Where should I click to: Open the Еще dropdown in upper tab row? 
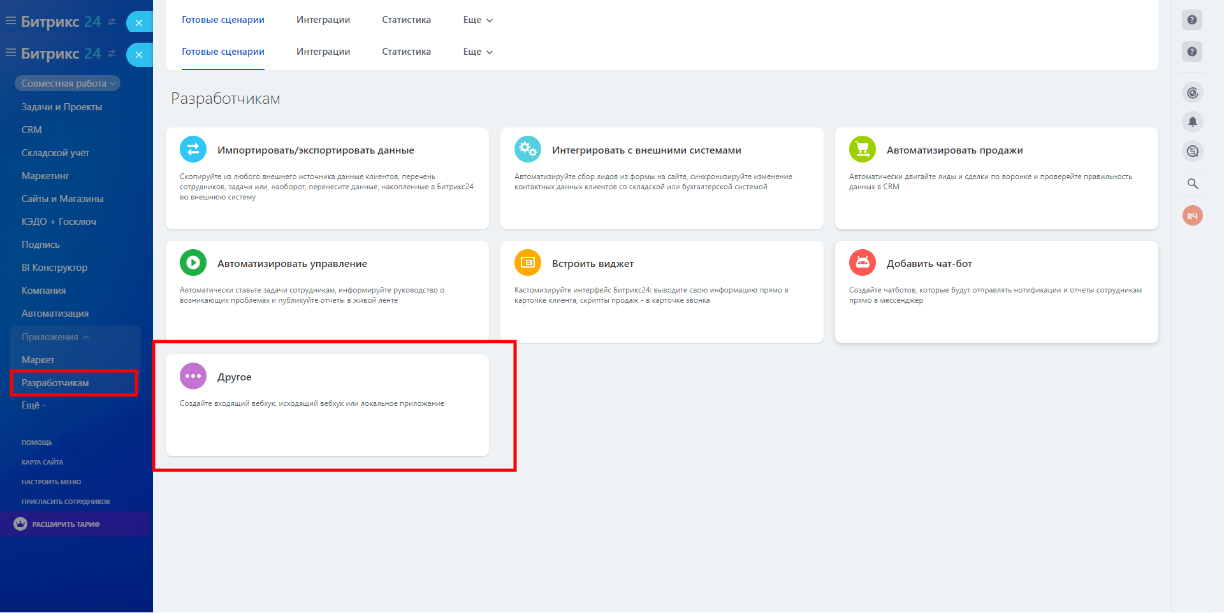click(x=478, y=20)
